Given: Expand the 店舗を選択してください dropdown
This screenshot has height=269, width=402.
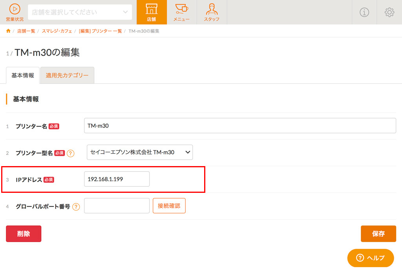Looking at the screenshot, I should tap(80, 12).
